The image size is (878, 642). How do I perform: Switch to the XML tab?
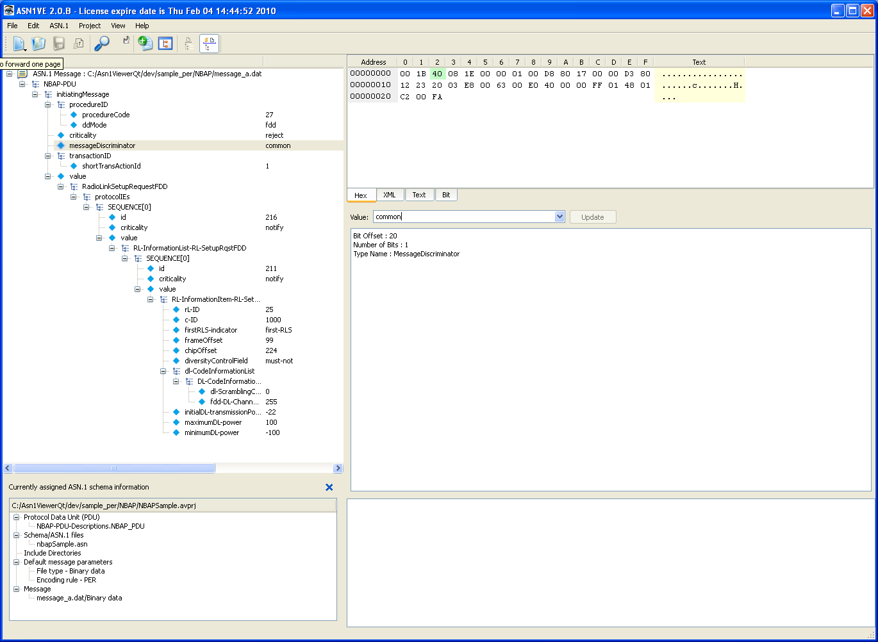point(390,194)
